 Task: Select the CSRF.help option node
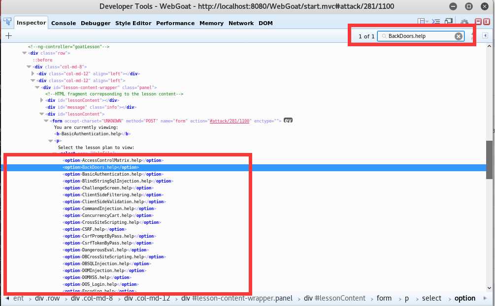(95, 229)
